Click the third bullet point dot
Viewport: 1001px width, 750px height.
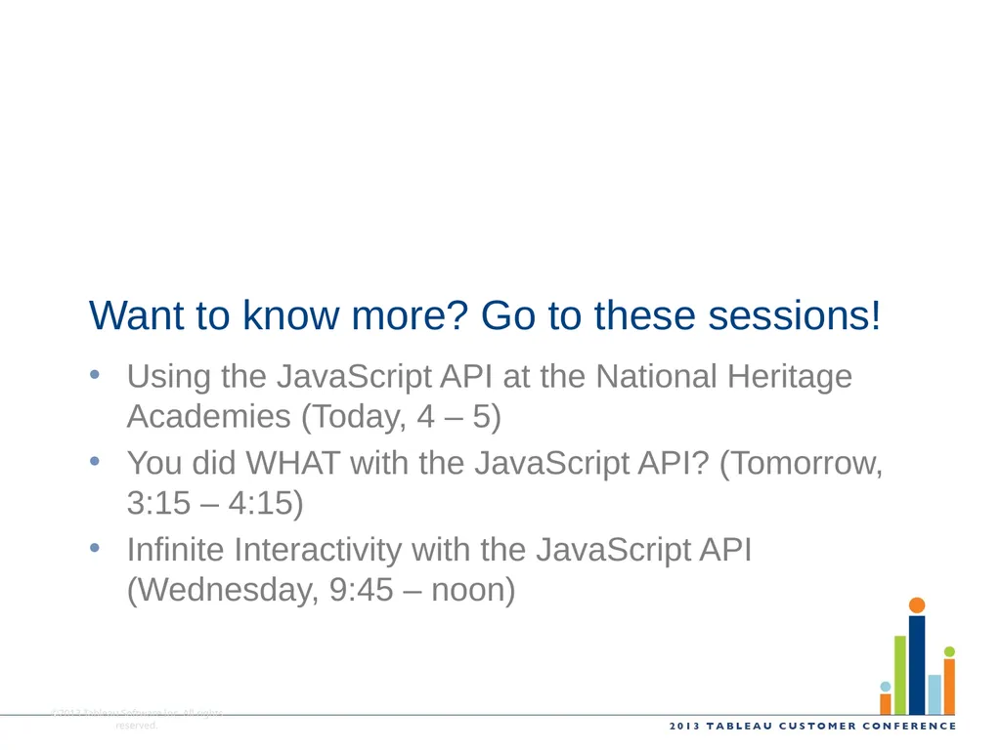pos(95,547)
